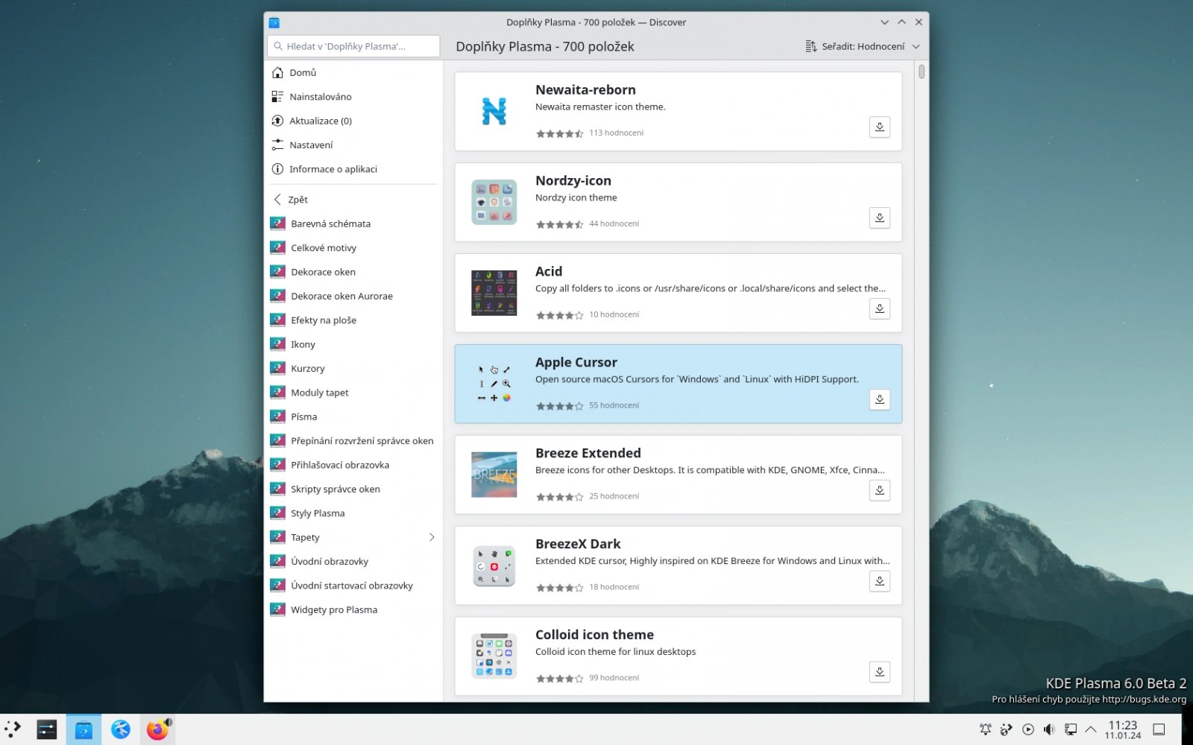This screenshot has height=745, width=1193.
Task: Click the '55 hodnocení' rating text
Action: click(614, 406)
